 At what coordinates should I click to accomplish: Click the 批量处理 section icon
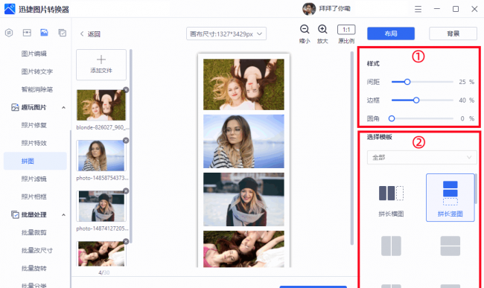point(15,214)
